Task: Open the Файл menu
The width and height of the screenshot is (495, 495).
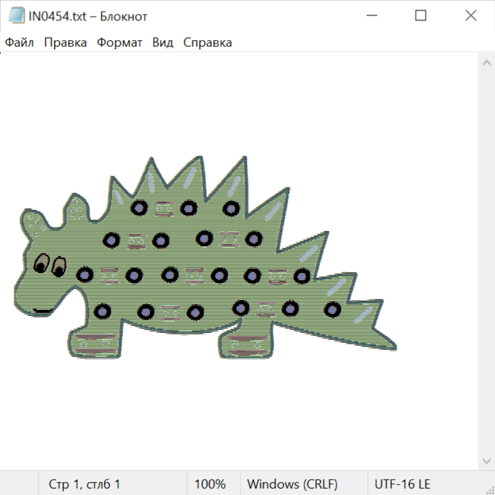Action: pos(19,42)
